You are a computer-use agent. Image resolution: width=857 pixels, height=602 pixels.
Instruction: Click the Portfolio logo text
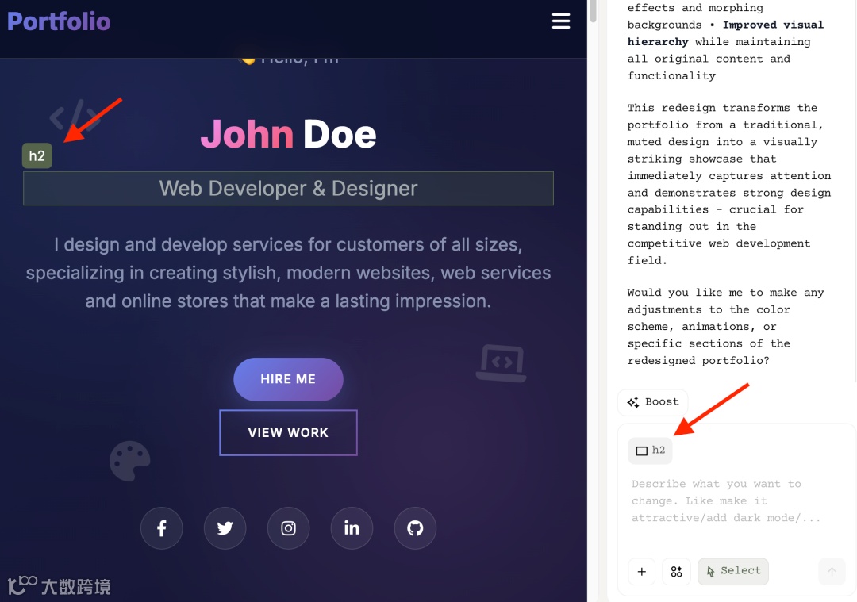tap(59, 21)
